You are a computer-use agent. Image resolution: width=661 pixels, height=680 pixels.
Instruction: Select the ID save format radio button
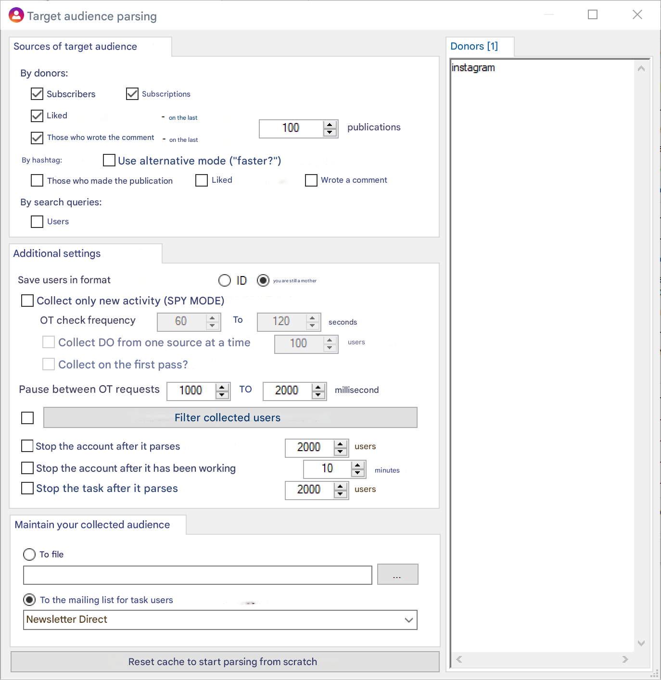pos(225,280)
